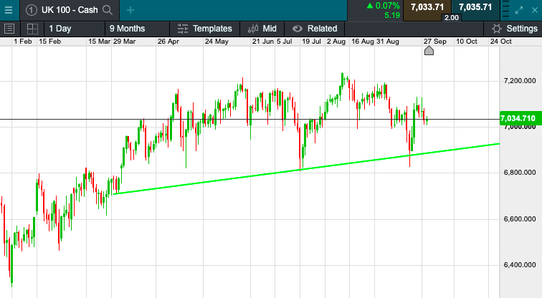Open the chart grid layout icon
542x298 pixels.
point(32,29)
